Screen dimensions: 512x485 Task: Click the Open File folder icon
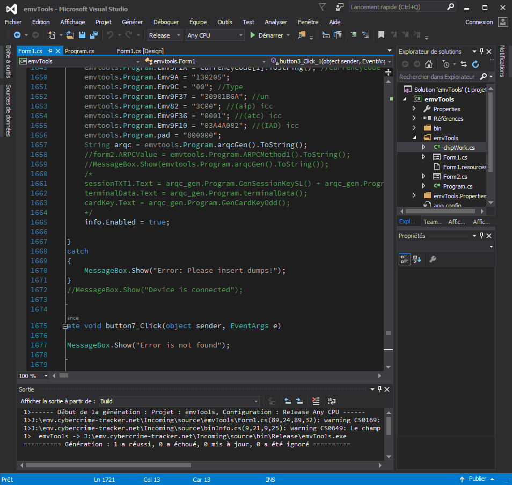pos(70,35)
